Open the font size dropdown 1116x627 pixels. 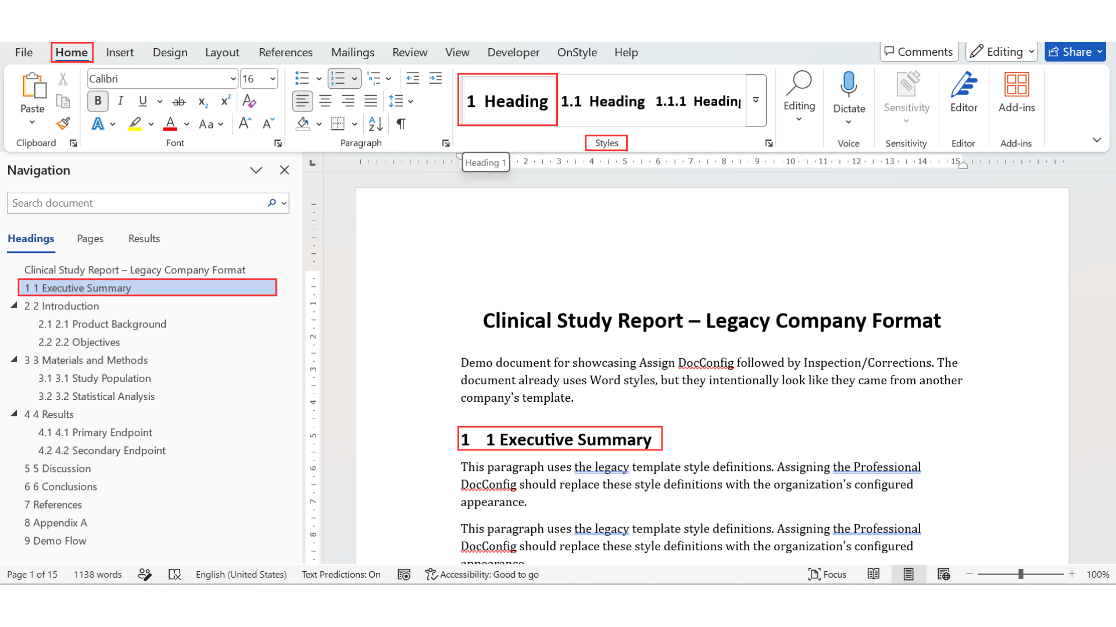[x=273, y=79]
